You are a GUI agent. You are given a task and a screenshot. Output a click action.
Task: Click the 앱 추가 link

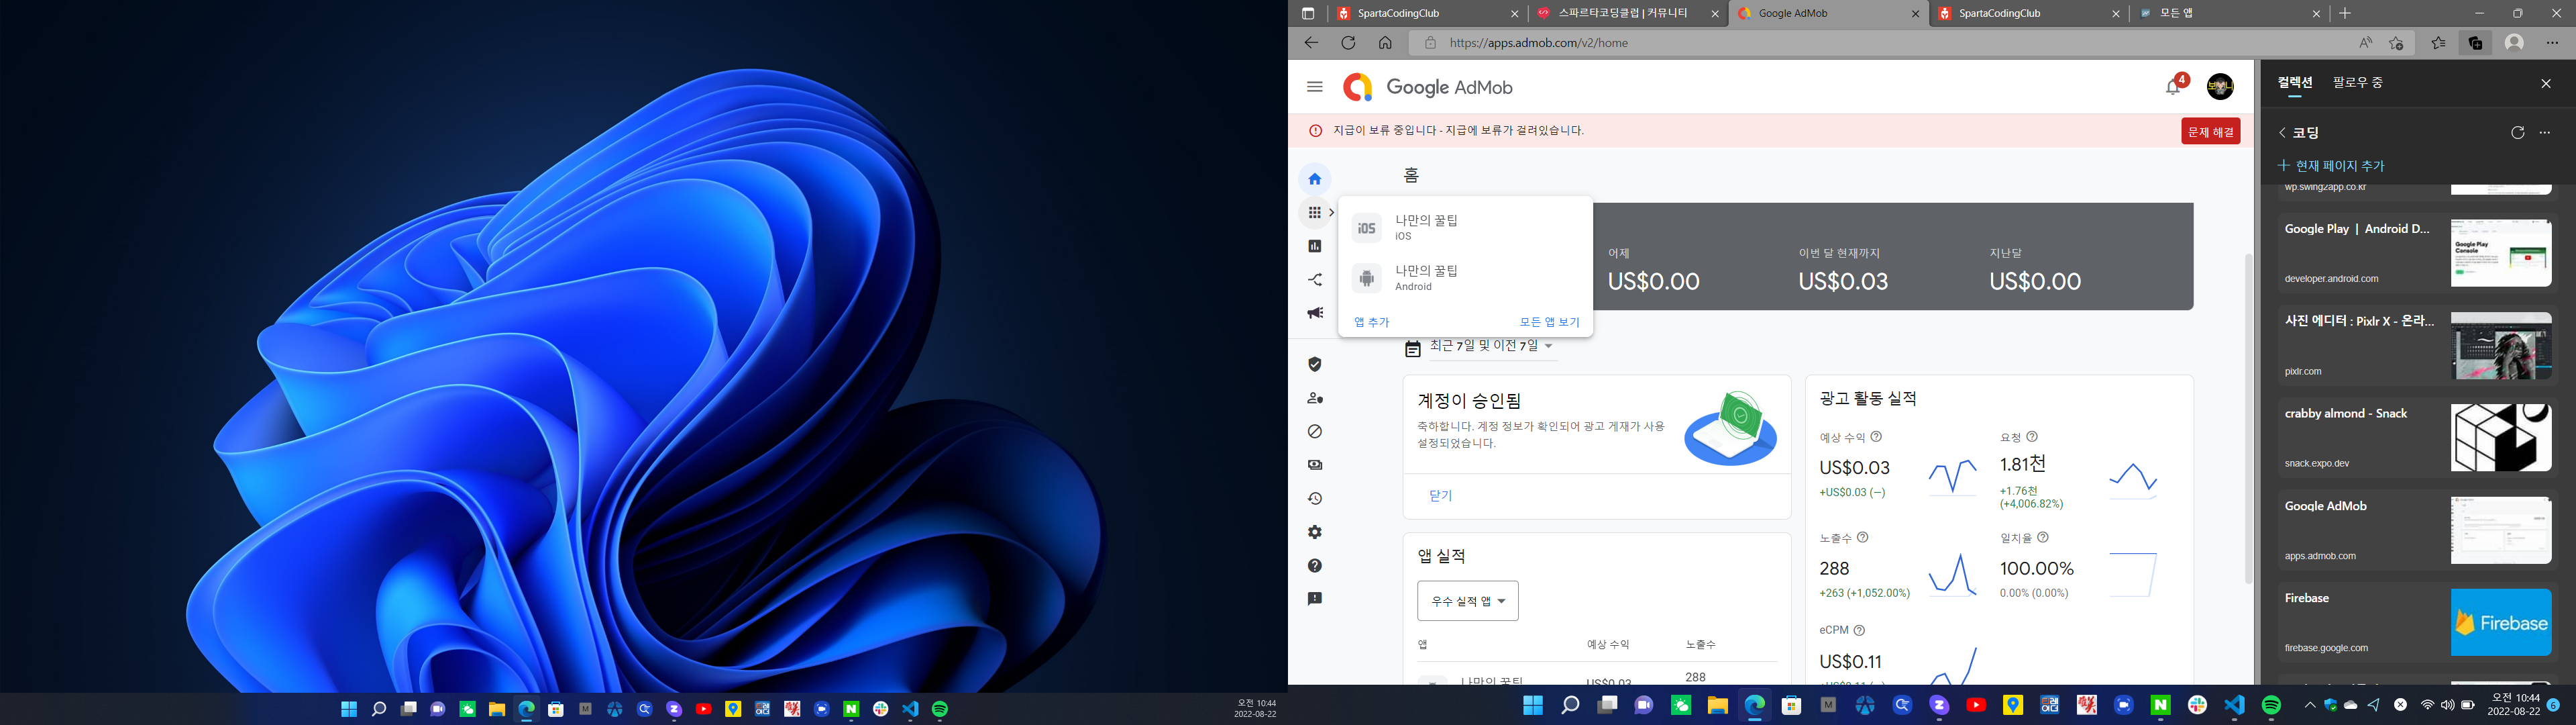click(1371, 322)
